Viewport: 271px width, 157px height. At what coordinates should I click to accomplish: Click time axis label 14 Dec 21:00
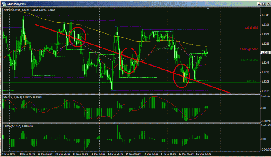point(169,154)
